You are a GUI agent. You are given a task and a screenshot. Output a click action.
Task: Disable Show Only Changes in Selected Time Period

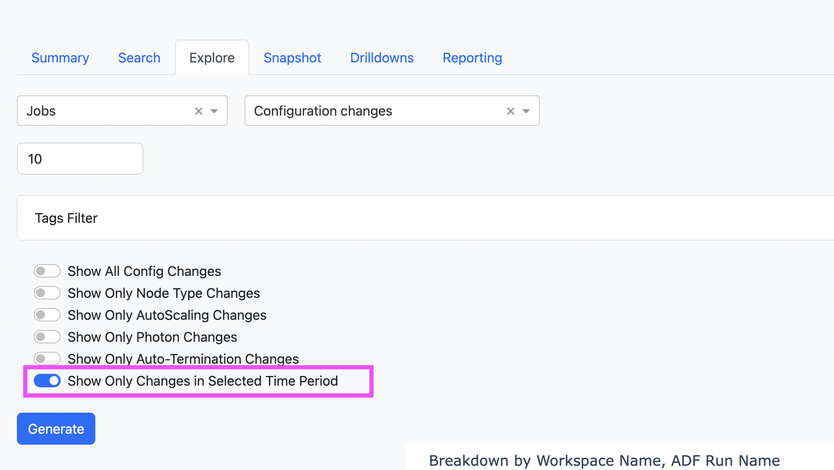click(x=47, y=381)
